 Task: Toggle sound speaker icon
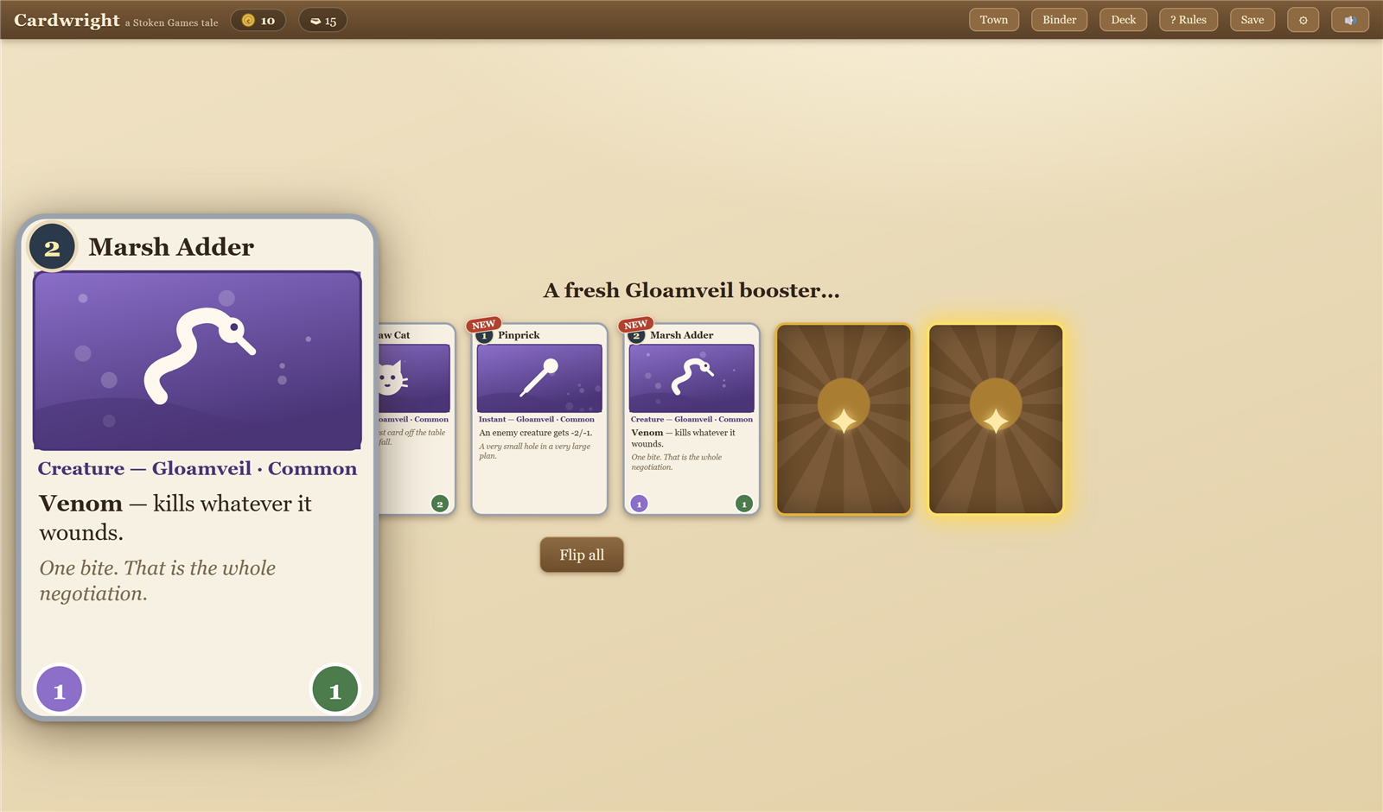click(x=1350, y=20)
